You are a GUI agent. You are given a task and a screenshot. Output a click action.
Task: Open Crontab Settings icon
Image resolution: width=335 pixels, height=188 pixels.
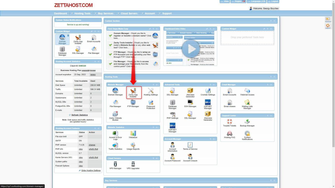pos(208,92)
